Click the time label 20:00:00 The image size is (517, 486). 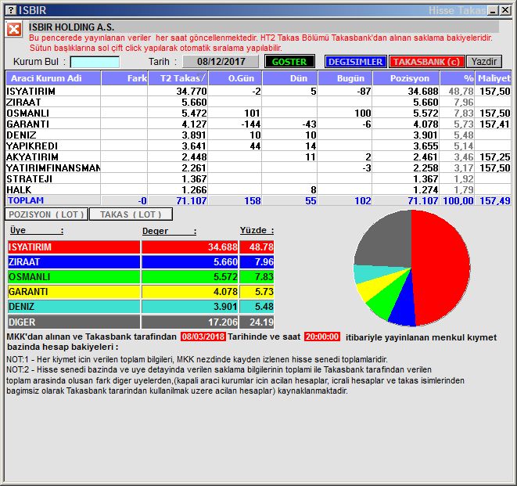click(x=321, y=337)
